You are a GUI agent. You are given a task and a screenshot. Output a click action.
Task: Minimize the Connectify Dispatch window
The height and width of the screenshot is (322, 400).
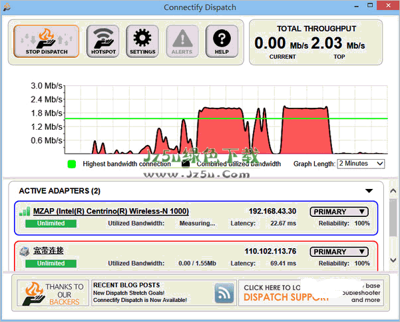(x=357, y=6)
